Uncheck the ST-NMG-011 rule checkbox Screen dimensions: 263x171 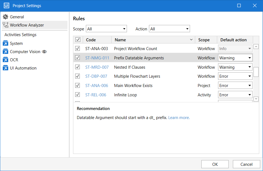point(78,58)
